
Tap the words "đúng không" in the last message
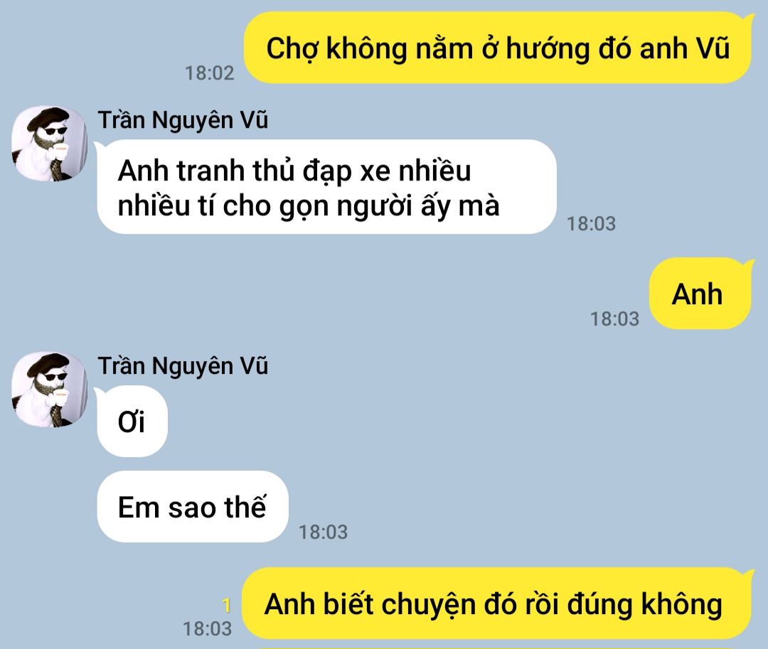[645, 604]
